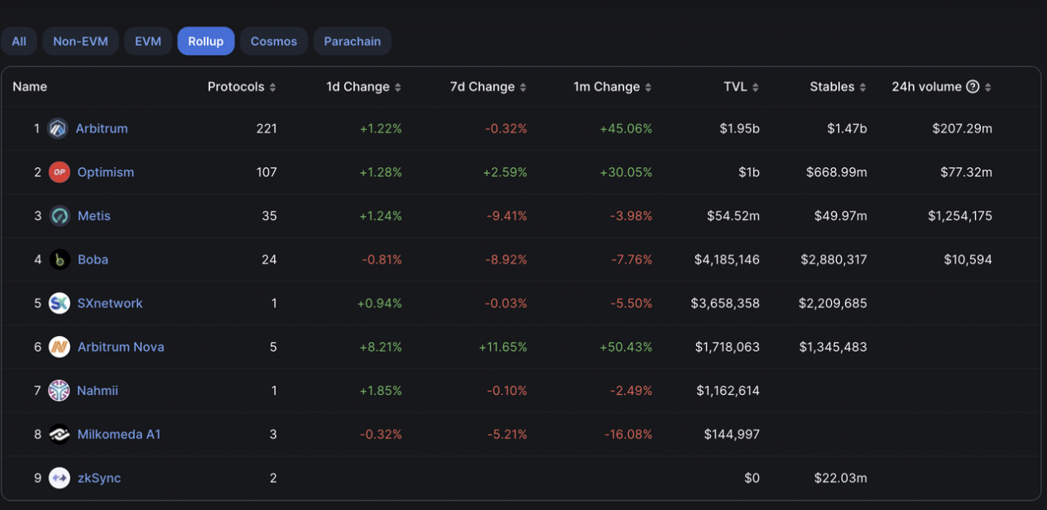Click Boba 1d change -0.81%
The width and height of the screenshot is (1047, 510).
pos(382,260)
